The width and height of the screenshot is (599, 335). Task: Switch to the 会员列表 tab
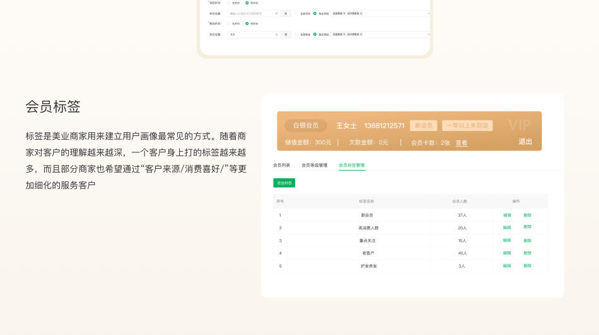coord(281,165)
